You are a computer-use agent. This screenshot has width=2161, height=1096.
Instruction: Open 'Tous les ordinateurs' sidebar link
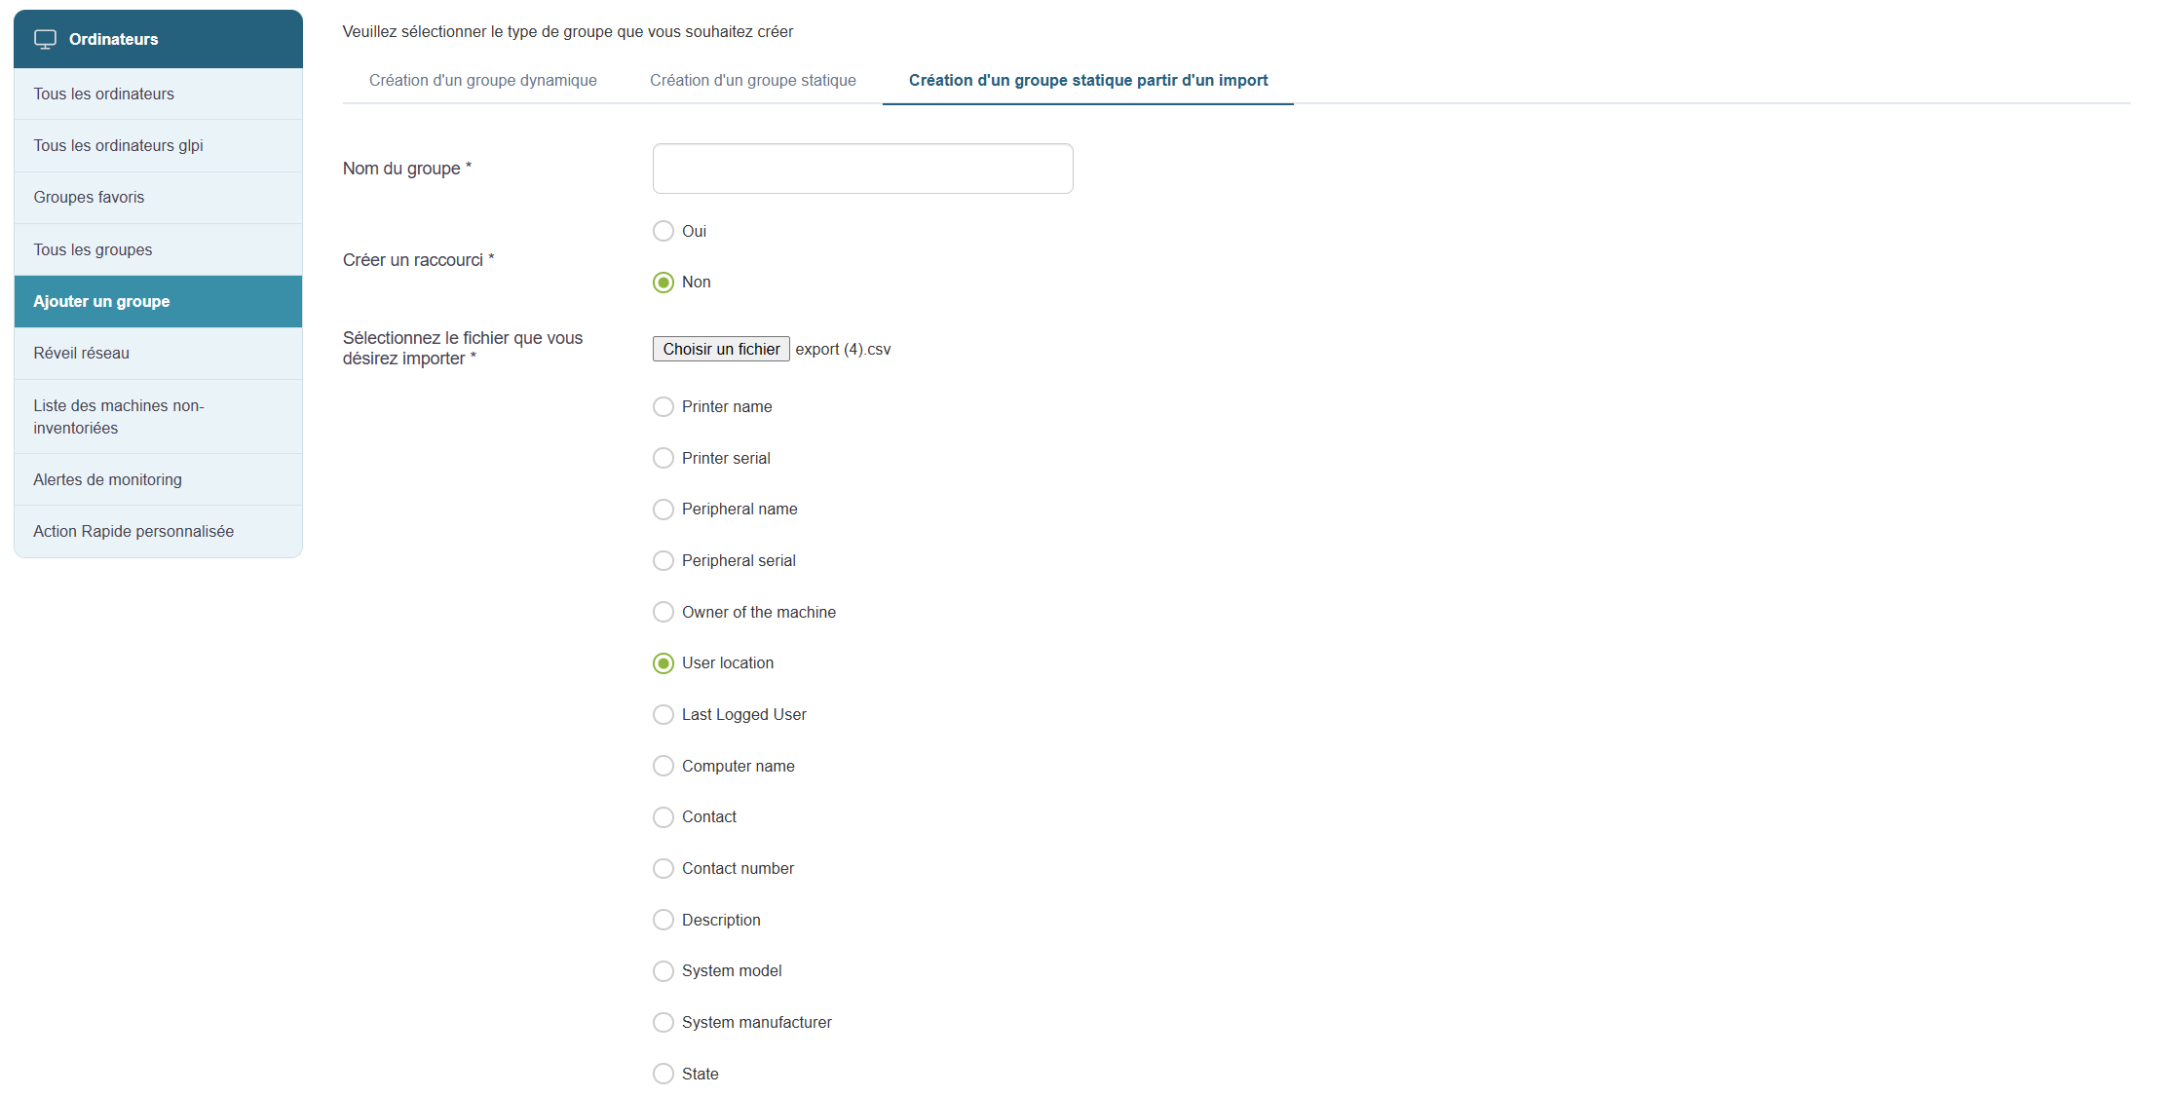coord(104,94)
